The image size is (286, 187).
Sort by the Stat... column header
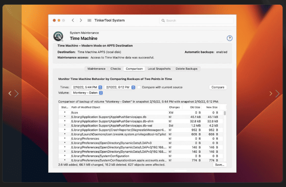(64, 107)
